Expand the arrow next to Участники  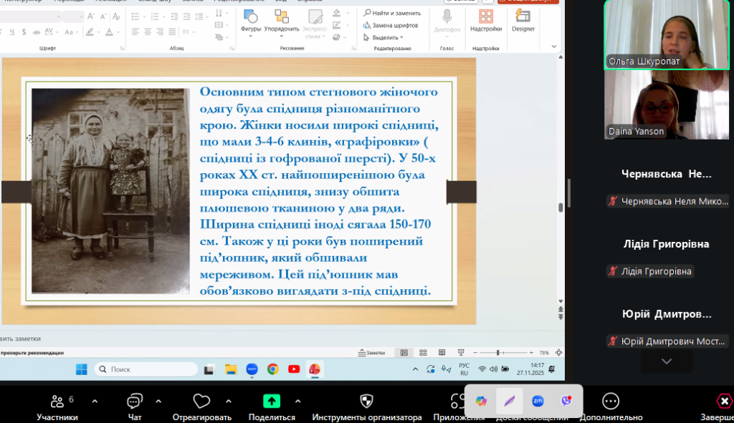click(95, 401)
